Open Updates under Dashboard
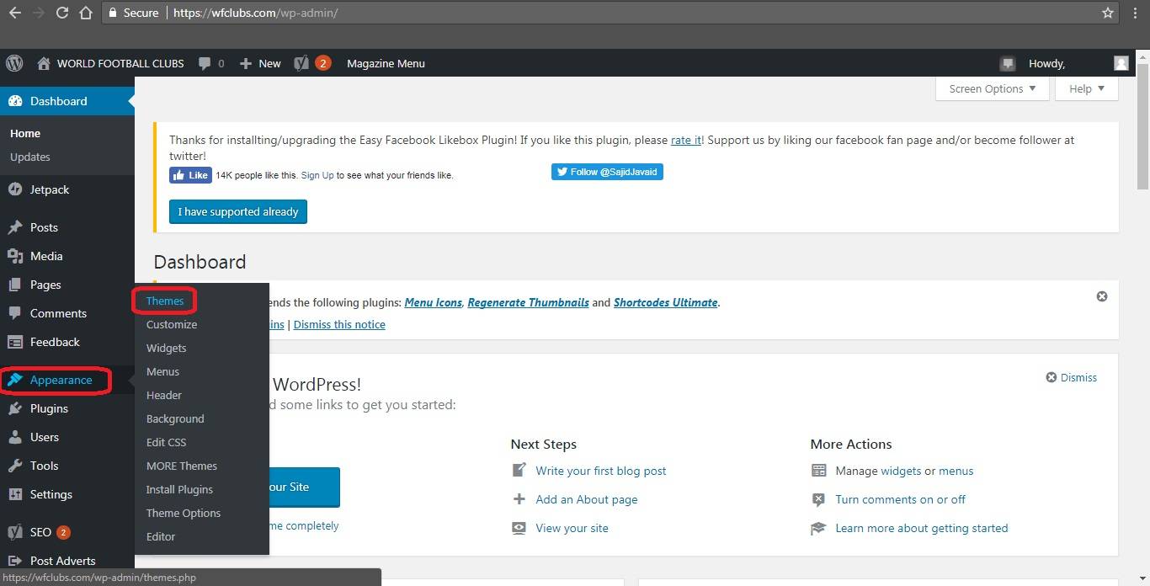The height and width of the screenshot is (586, 1150). point(30,157)
